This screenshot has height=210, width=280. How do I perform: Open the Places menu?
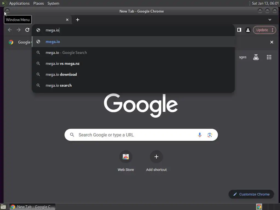[x=38, y=3]
